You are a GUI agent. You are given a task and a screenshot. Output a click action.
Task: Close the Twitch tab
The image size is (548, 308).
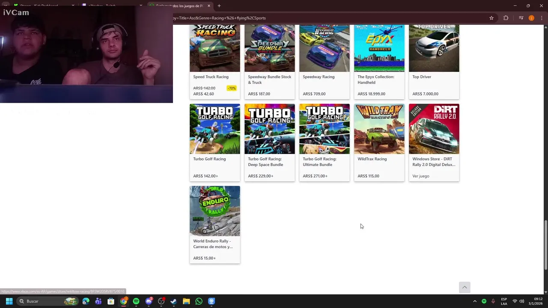(141, 6)
